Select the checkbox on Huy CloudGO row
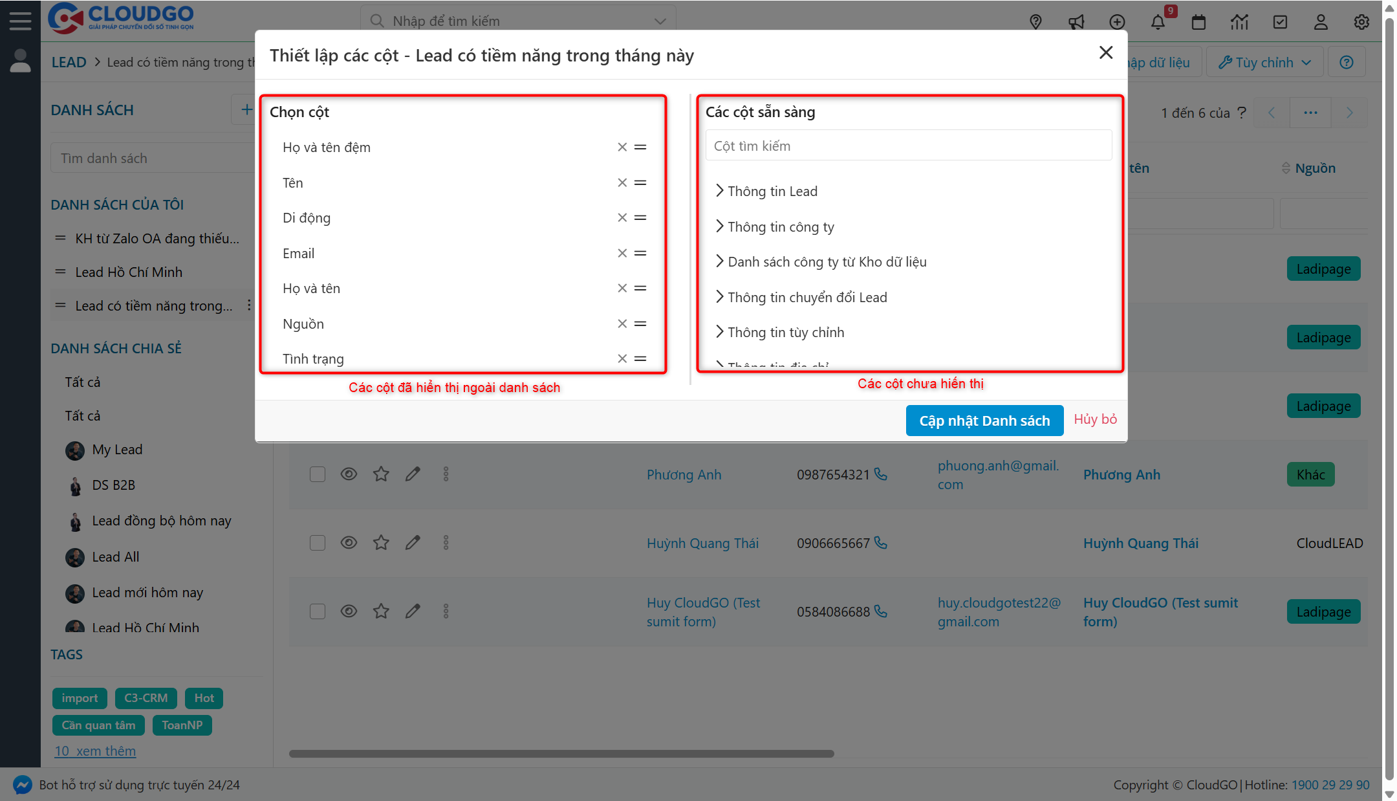Image resolution: width=1397 pixels, height=801 pixels. 318,611
